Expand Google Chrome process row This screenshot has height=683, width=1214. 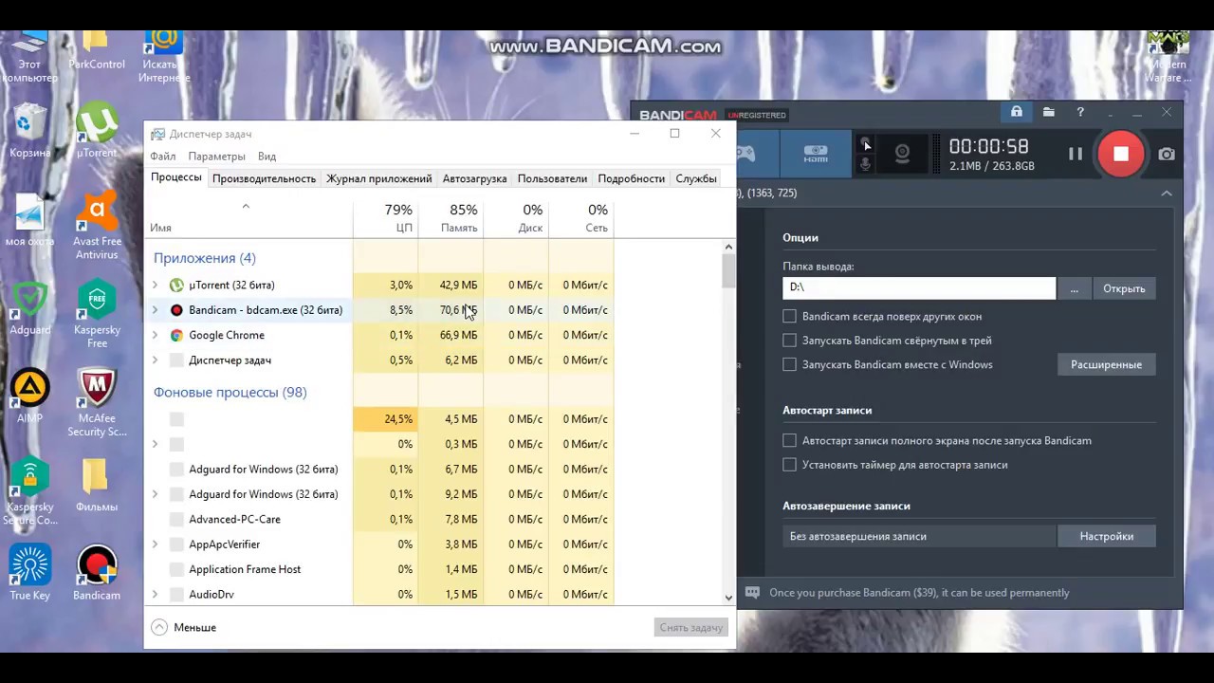pos(156,335)
